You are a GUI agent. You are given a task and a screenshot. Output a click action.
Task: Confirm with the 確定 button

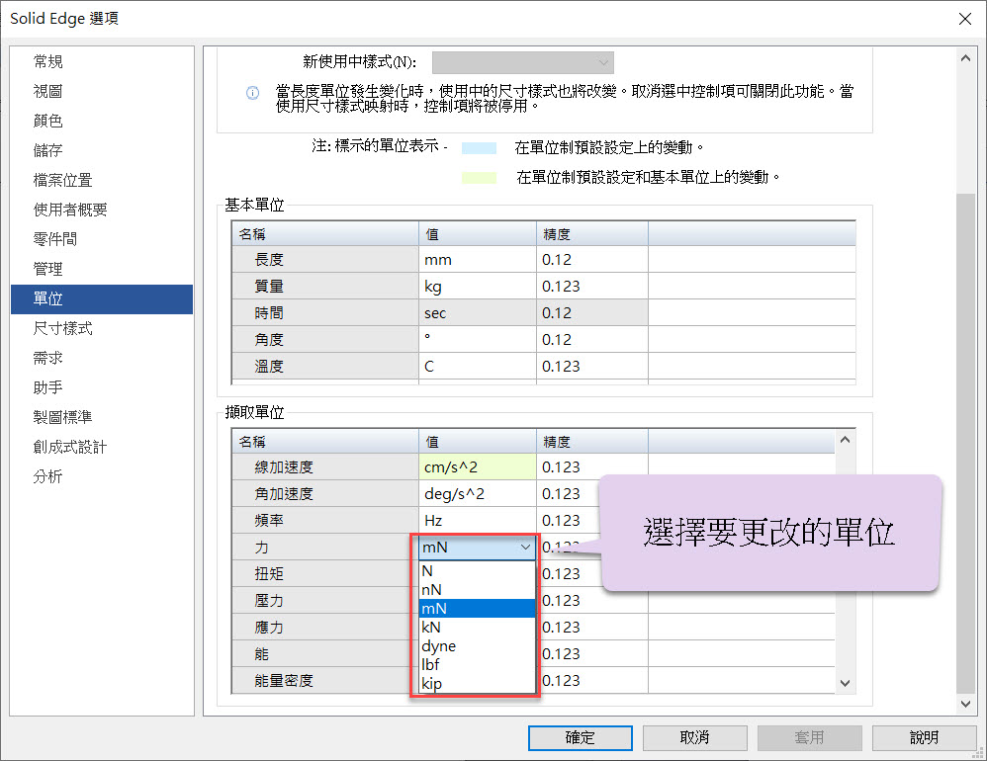click(580, 737)
